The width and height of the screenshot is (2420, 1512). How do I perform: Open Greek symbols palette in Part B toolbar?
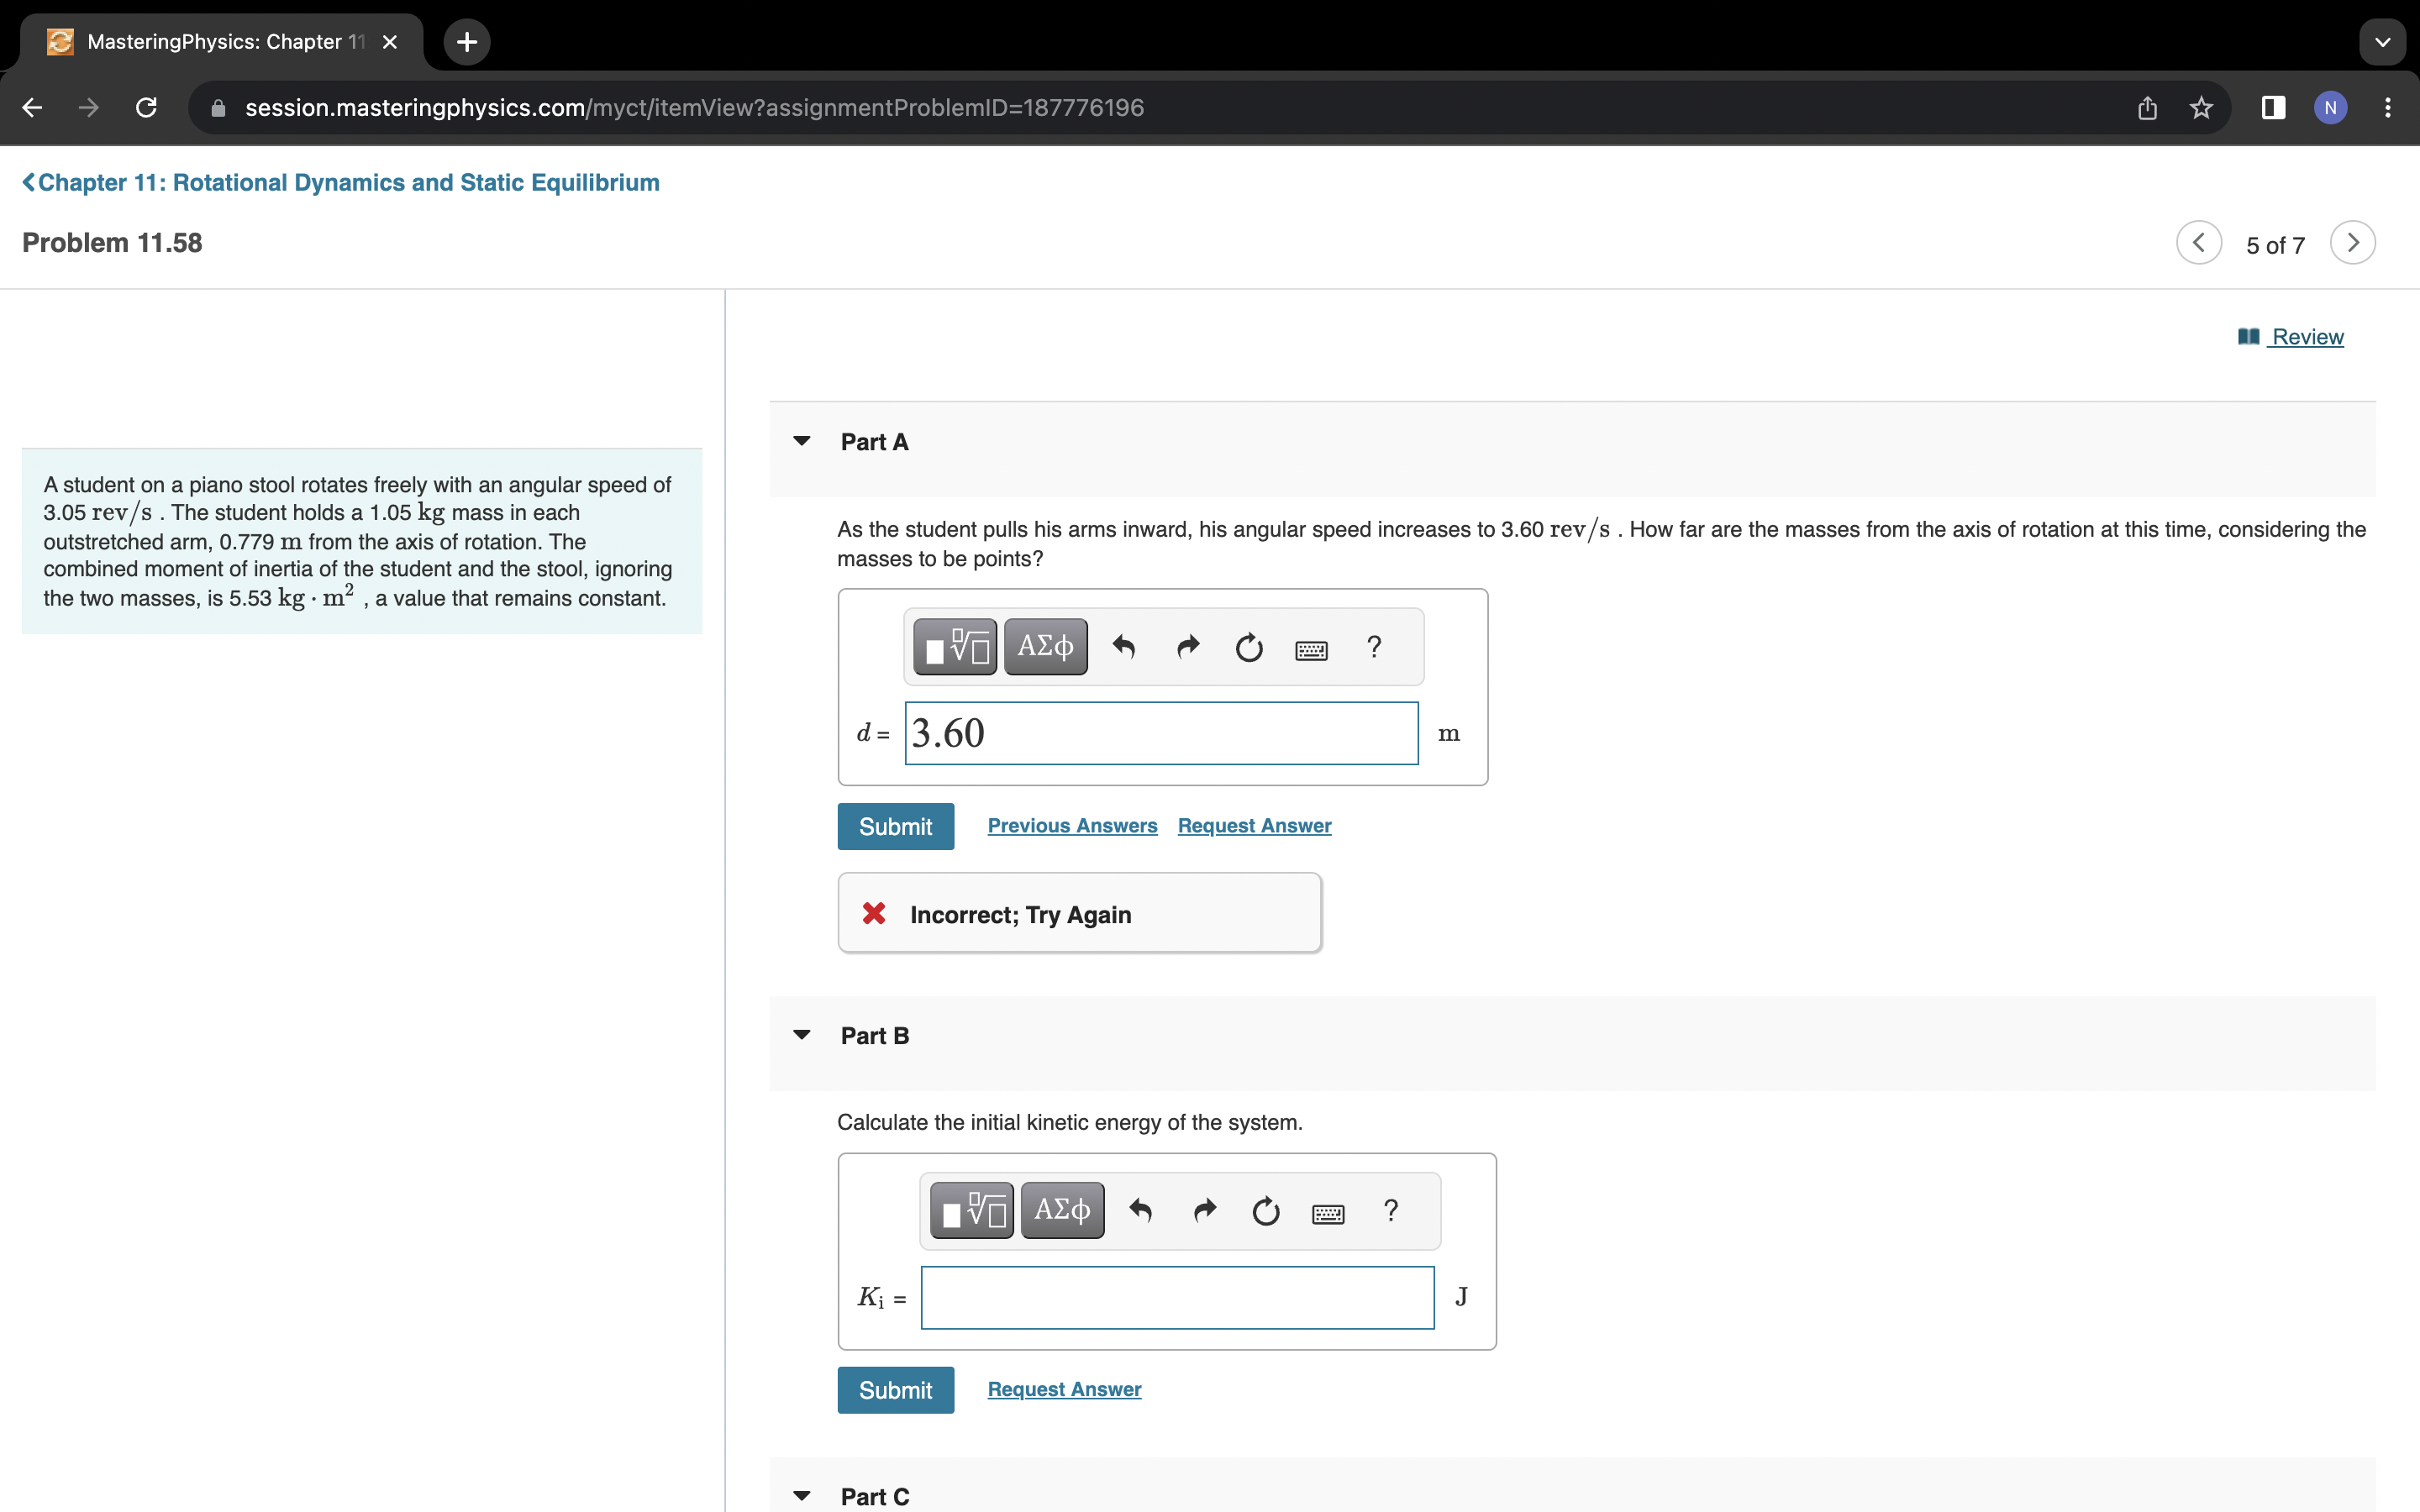(x=1062, y=1211)
